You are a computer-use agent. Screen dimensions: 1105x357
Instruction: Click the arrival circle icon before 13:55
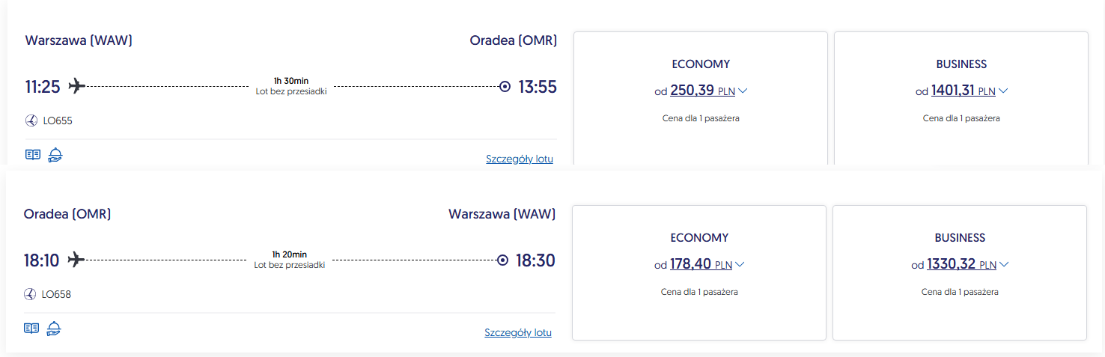[505, 87]
